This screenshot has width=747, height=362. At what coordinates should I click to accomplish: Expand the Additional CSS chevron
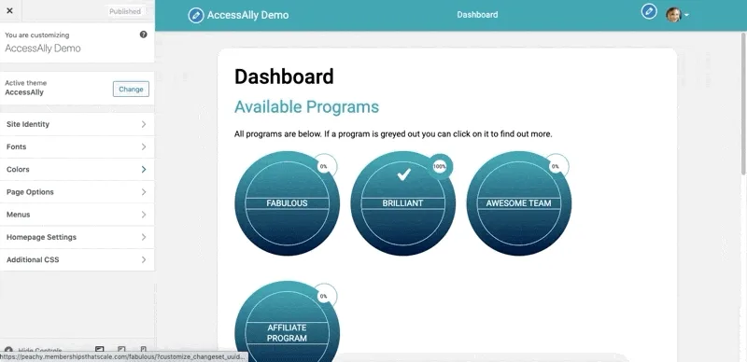click(x=144, y=259)
